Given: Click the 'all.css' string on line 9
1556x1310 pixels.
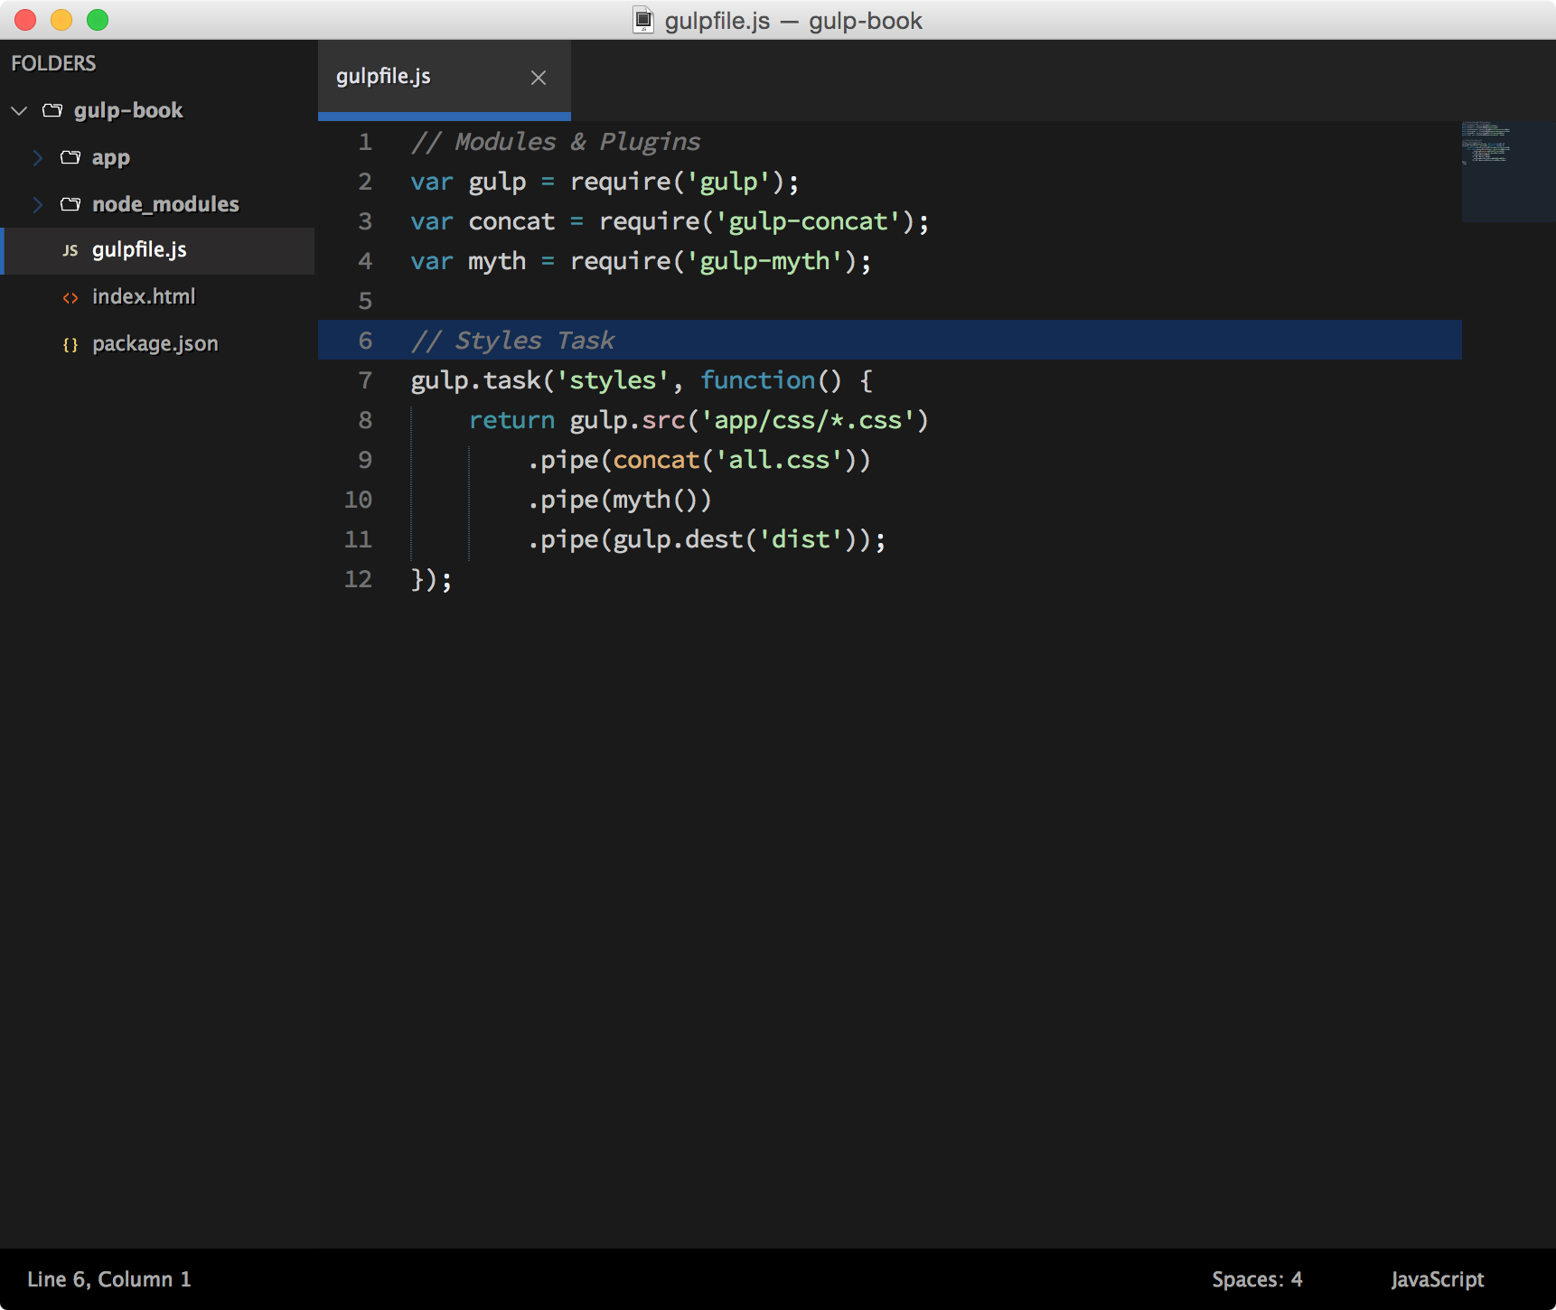Looking at the screenshot, I should [779, 460].
